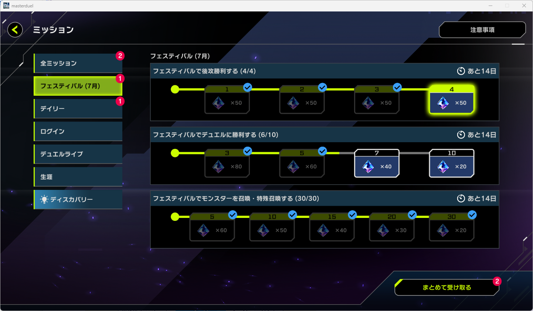533x311 pixels.
Task: Click the timer icon in the モンスター召喚 header
Action: (x=461, y=198)
